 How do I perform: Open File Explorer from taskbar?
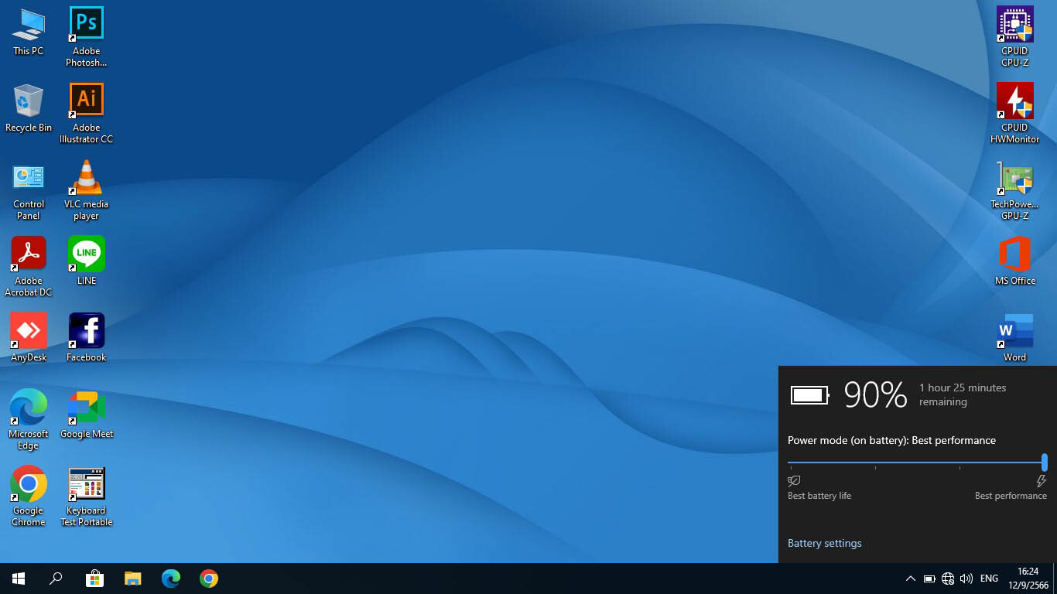[x=133, y=579]
